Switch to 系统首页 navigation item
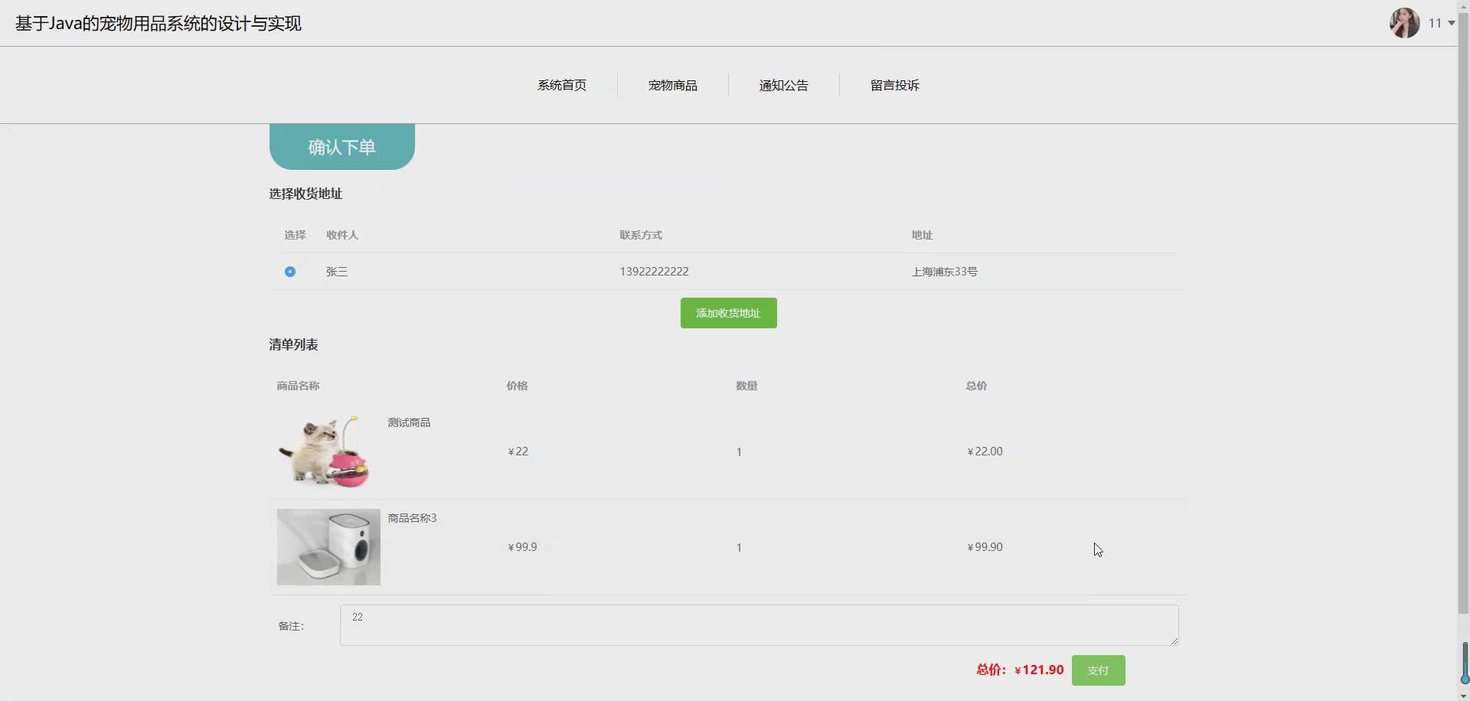 (562, 85)
